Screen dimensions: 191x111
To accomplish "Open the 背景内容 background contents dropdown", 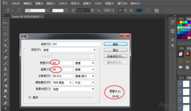I will coord(73,89).
